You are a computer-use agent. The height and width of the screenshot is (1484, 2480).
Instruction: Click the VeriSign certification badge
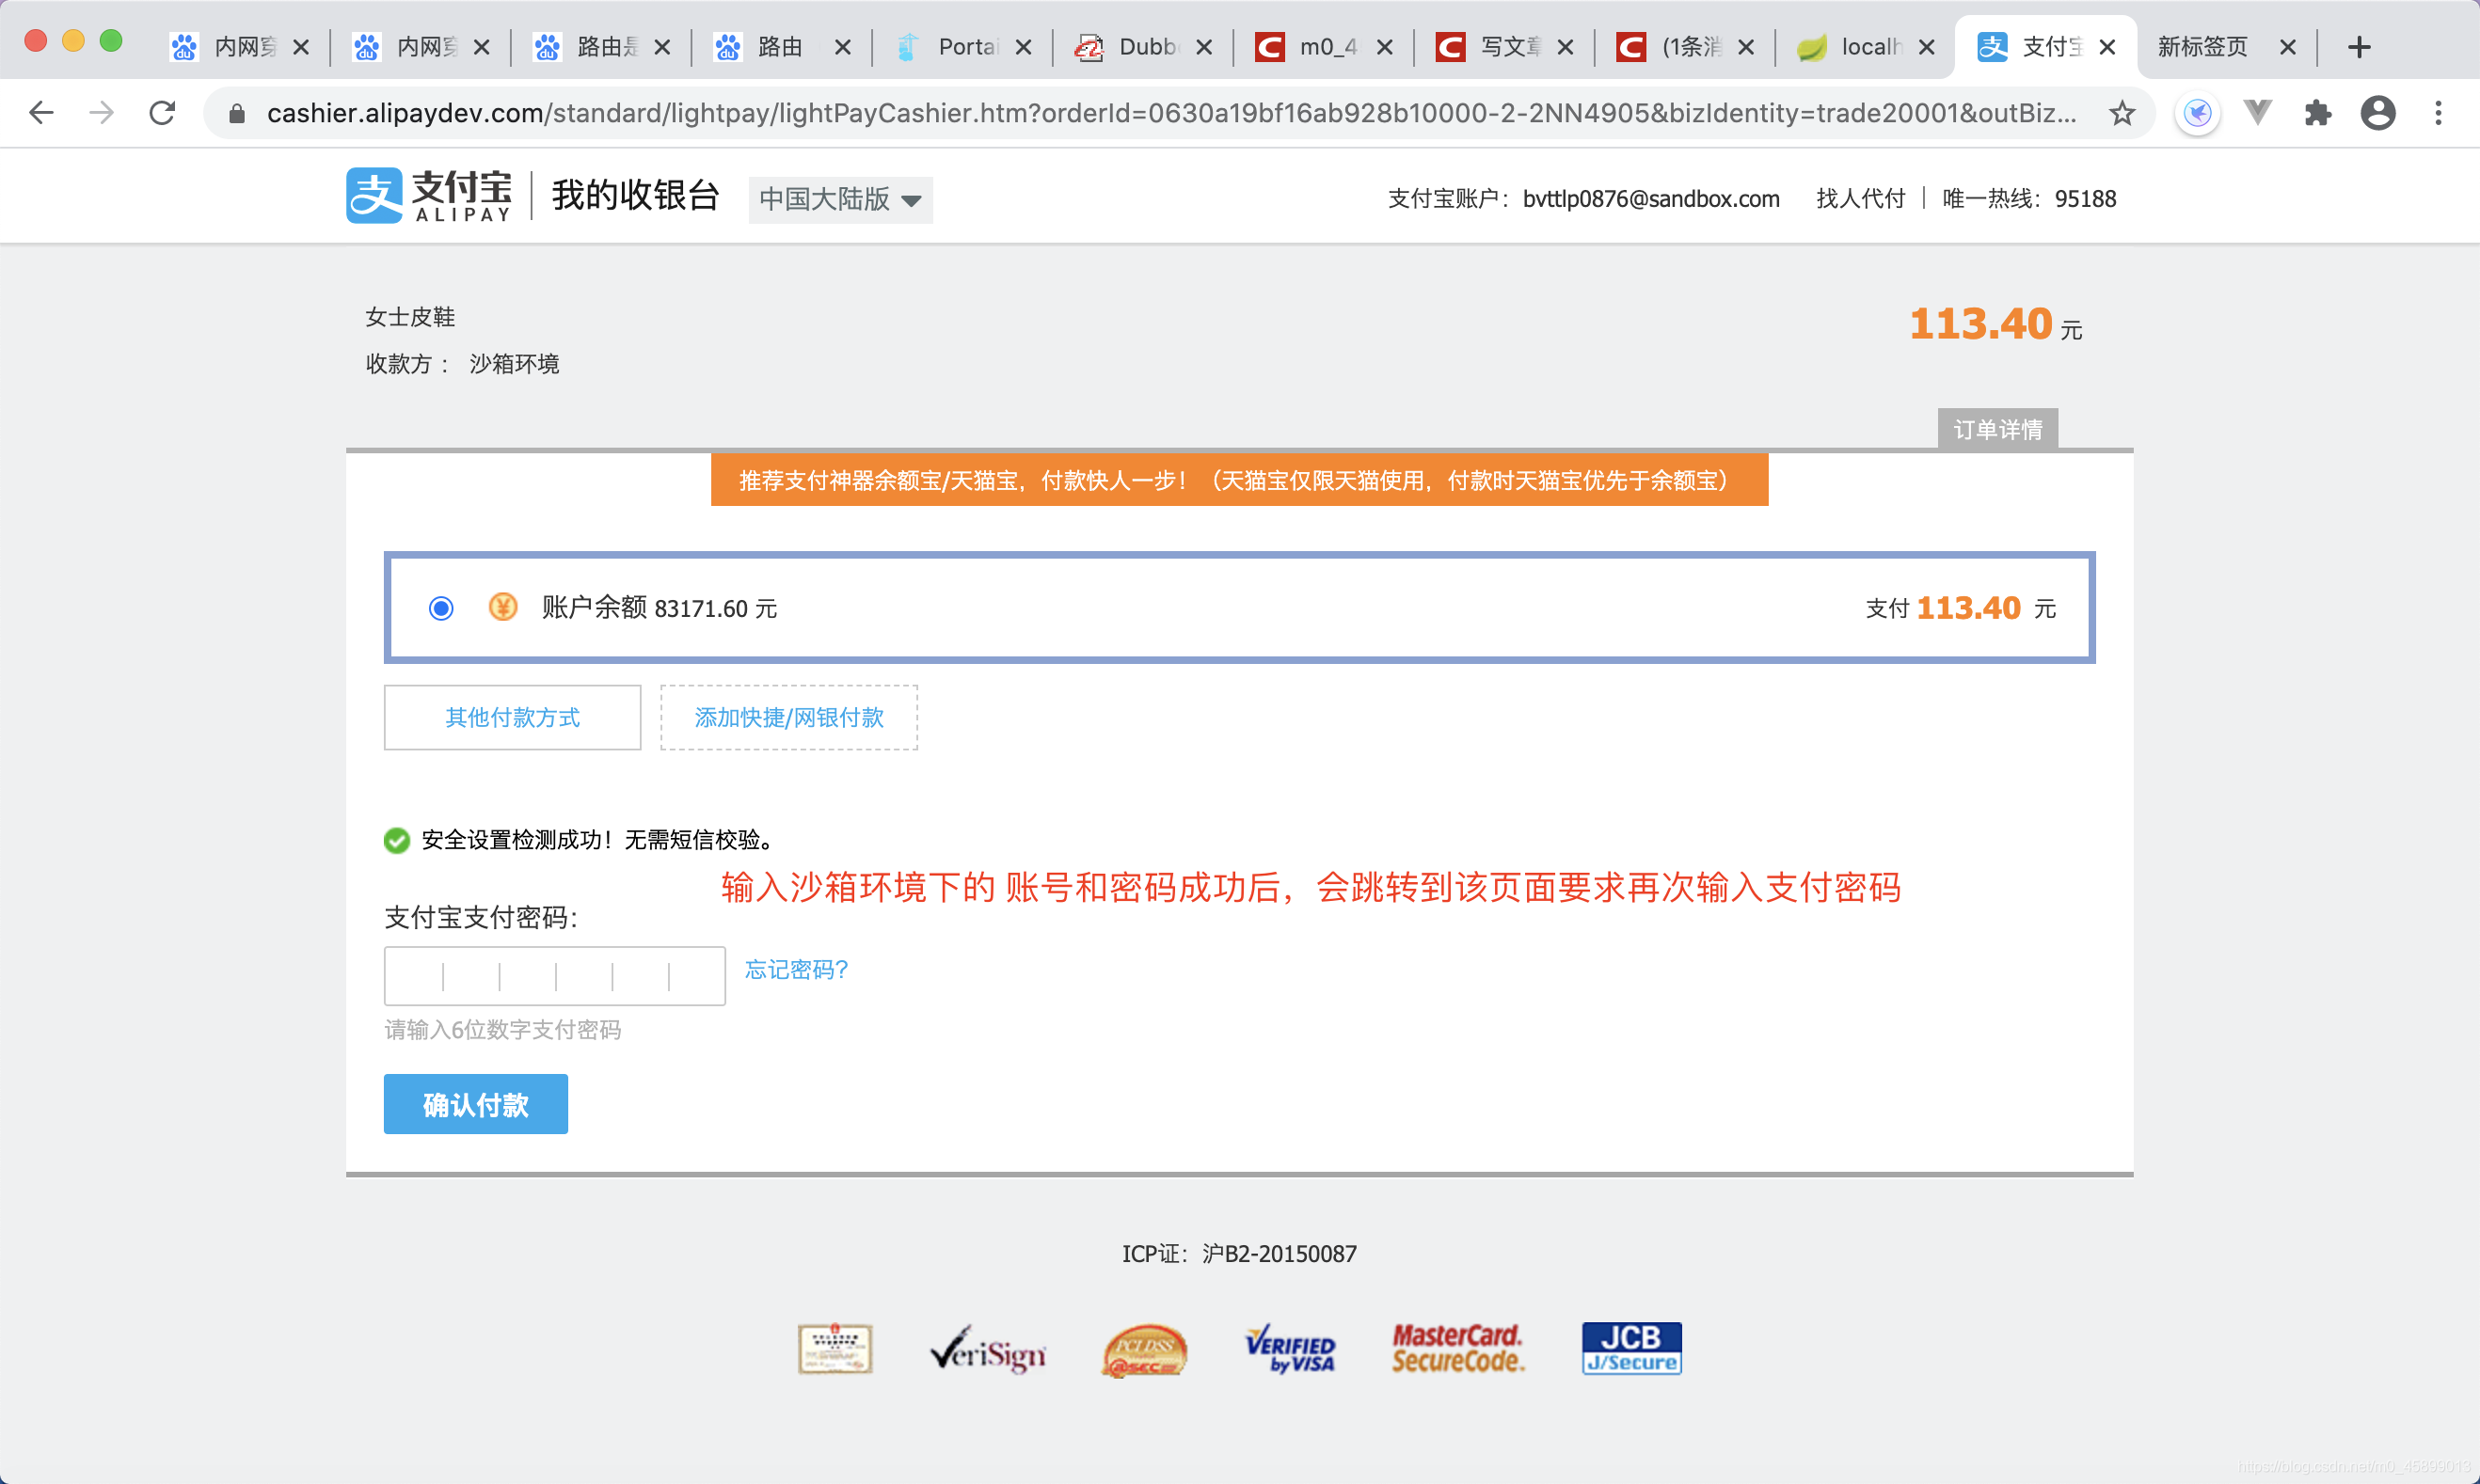(988, 1350)
